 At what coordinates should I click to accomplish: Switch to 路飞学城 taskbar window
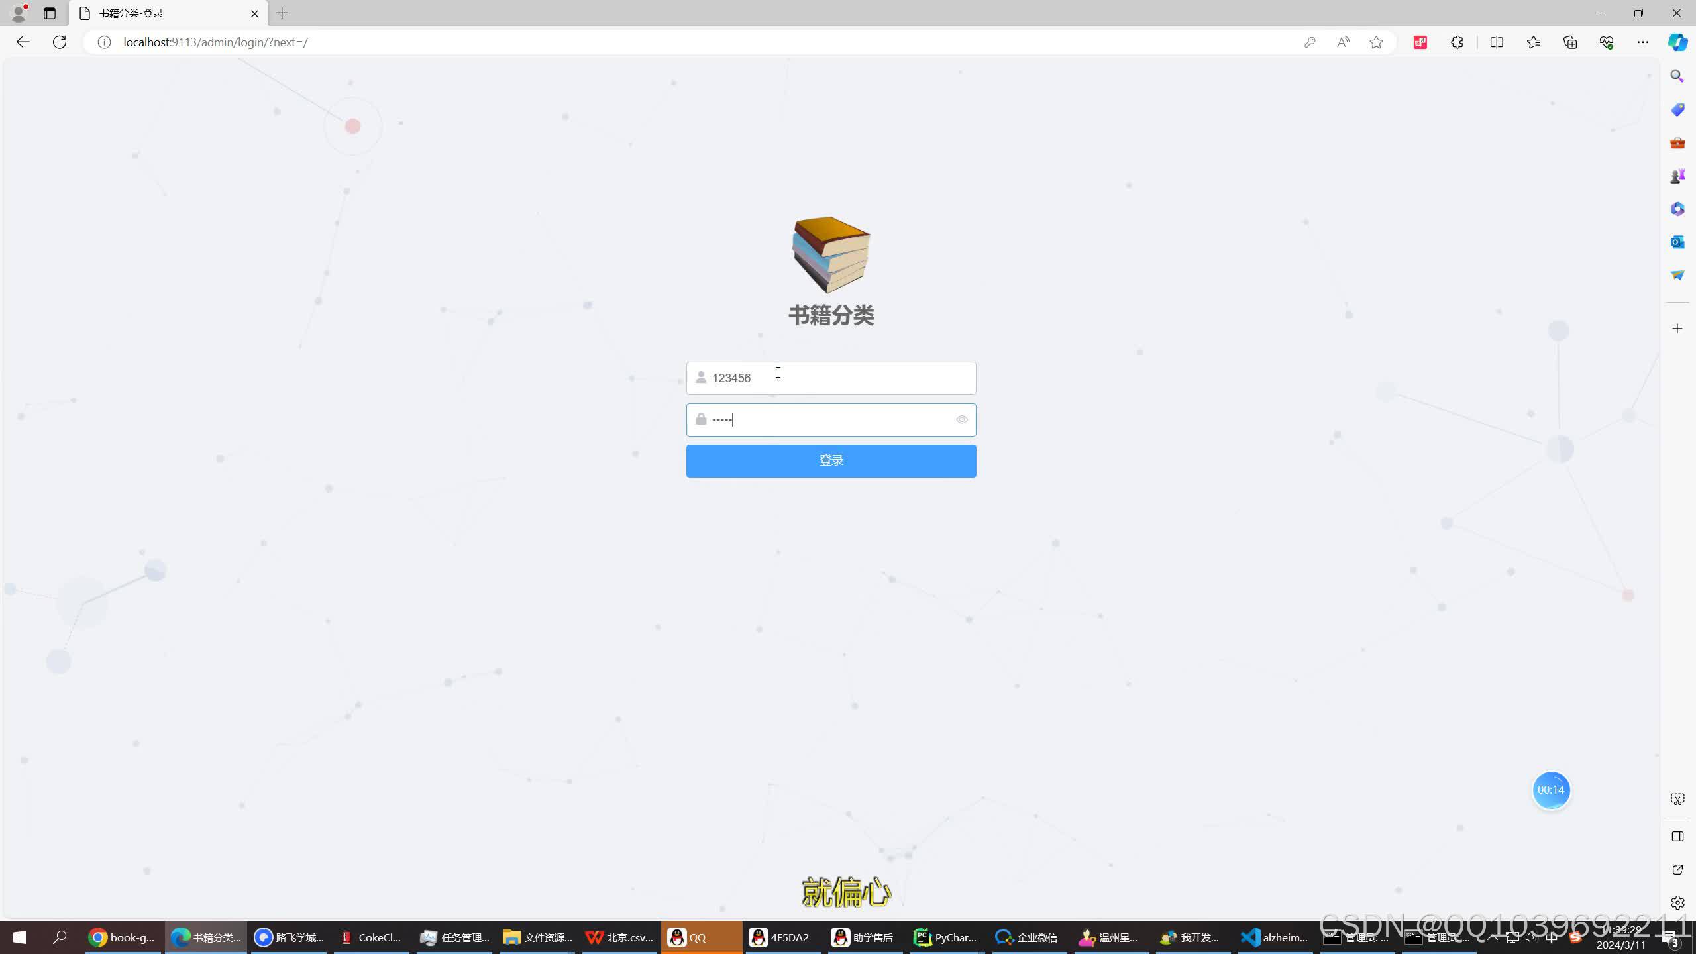pyautogui.click(x=289, y=937)
